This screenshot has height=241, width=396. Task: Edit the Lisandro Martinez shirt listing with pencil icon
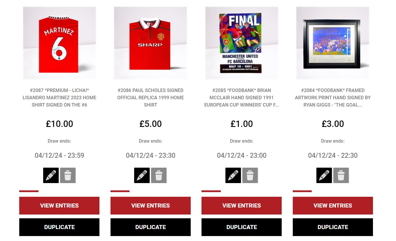tap(51, 175)
